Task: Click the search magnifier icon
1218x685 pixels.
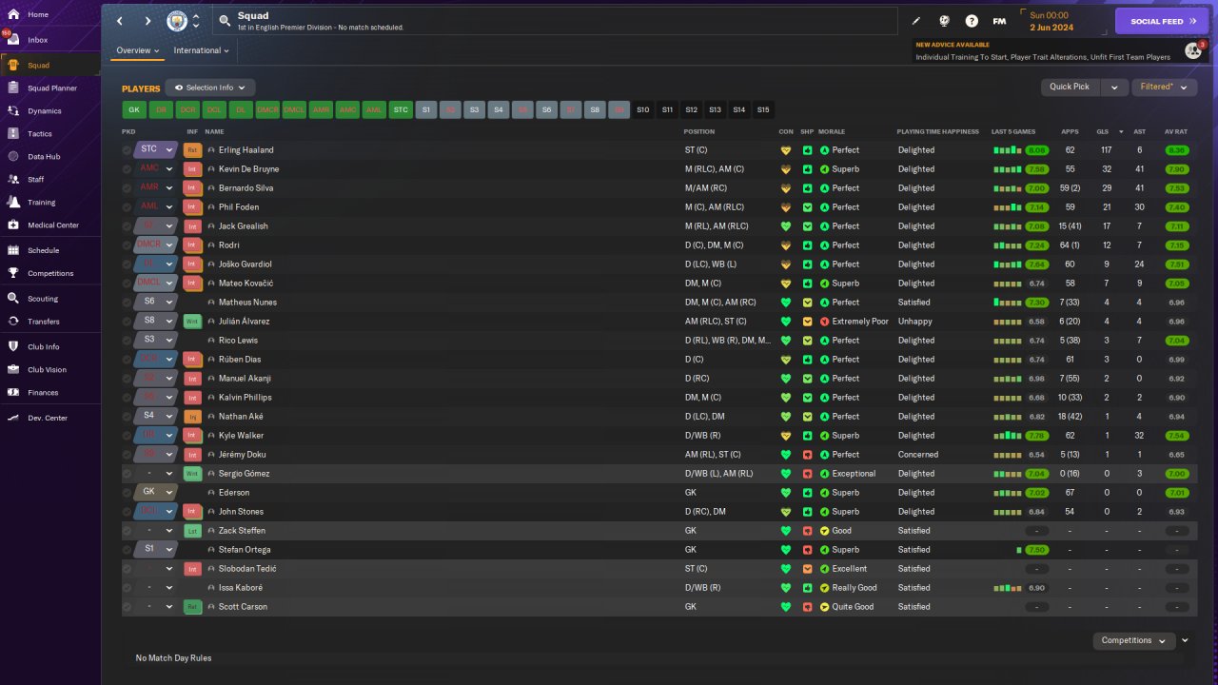Action: tap(225, 20)
